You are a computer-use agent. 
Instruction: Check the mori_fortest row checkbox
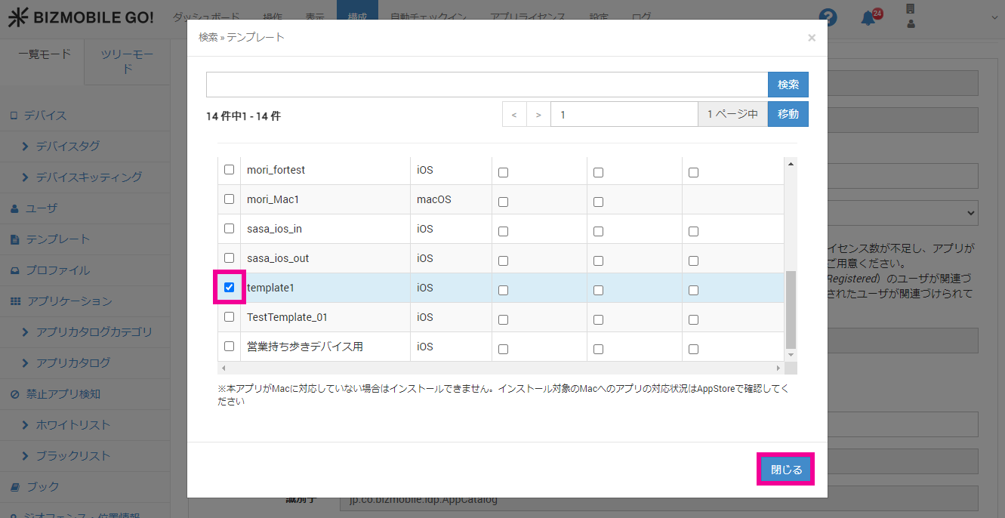230,170
